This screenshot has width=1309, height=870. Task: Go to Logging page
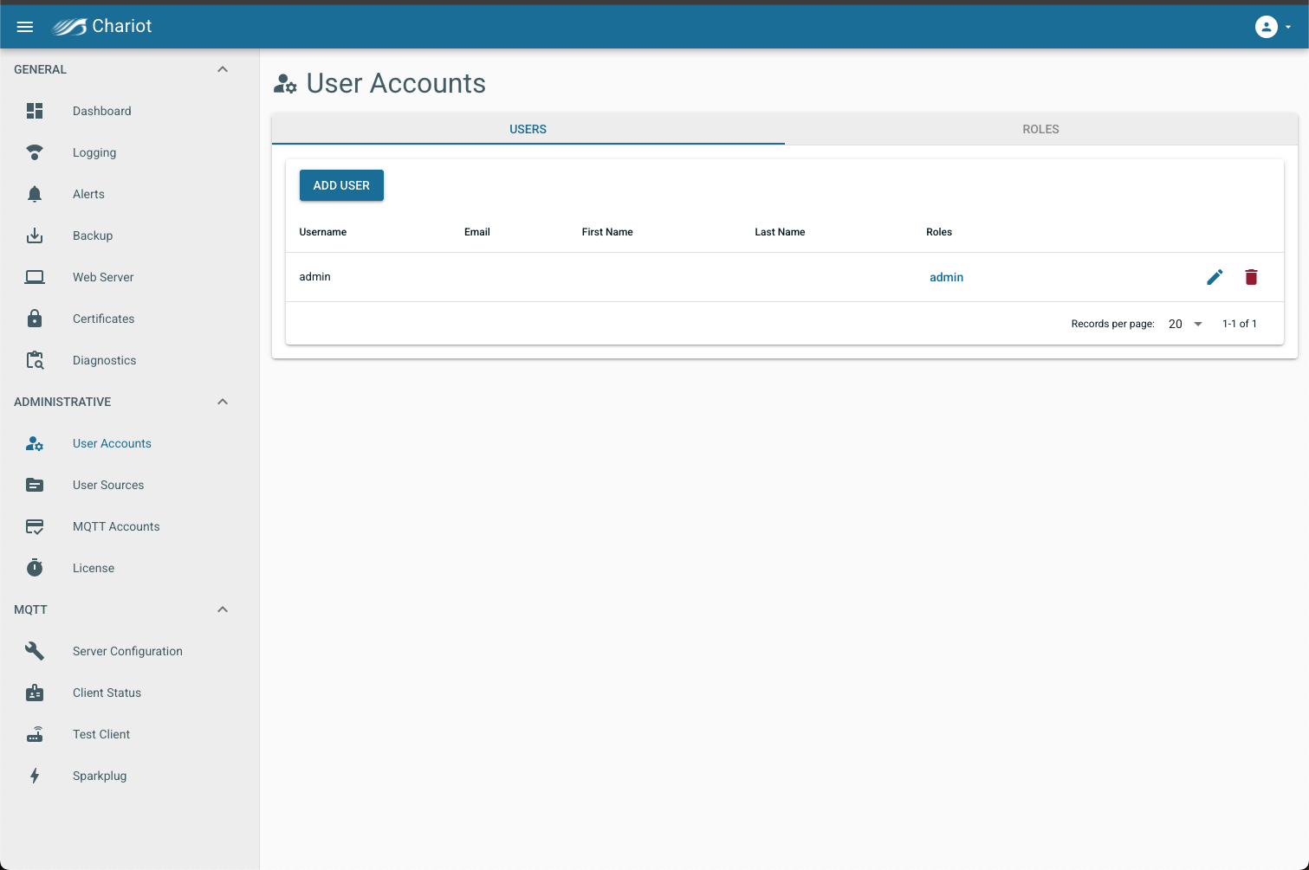coord(94,152)
